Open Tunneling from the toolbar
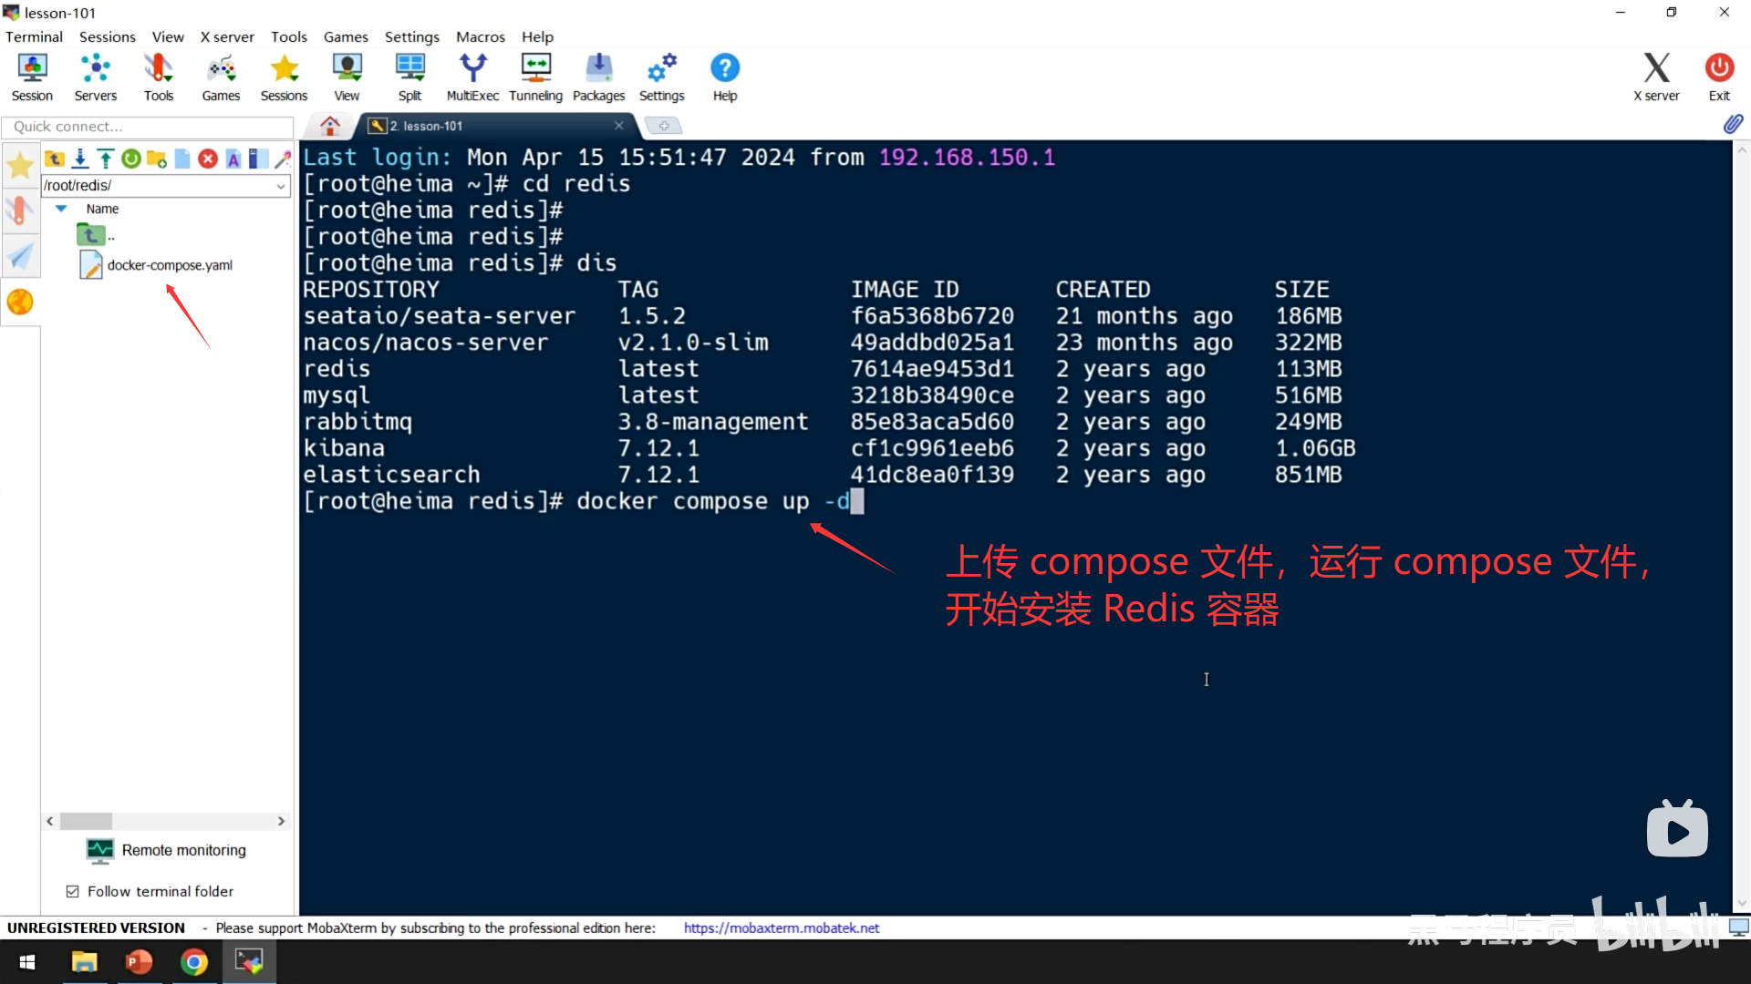The image size is (1751, 984). click(x=535, y=77)
